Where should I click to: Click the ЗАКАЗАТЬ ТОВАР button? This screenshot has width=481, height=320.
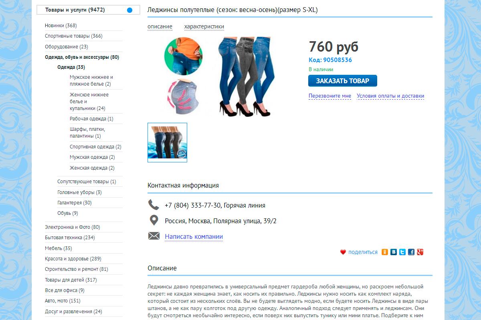pos(343,81)
